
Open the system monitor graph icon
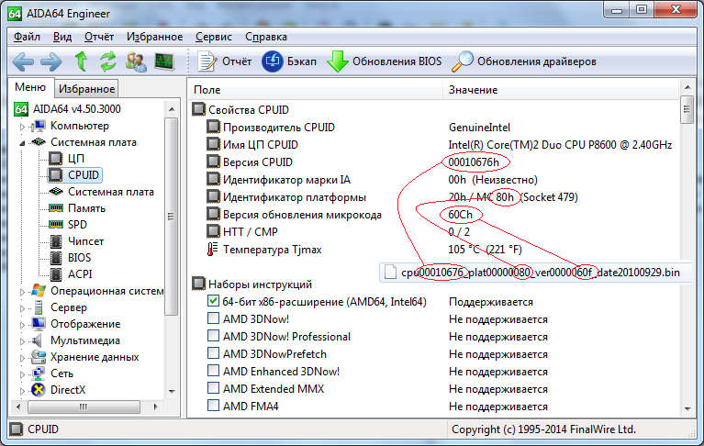[x=164, y=61]
